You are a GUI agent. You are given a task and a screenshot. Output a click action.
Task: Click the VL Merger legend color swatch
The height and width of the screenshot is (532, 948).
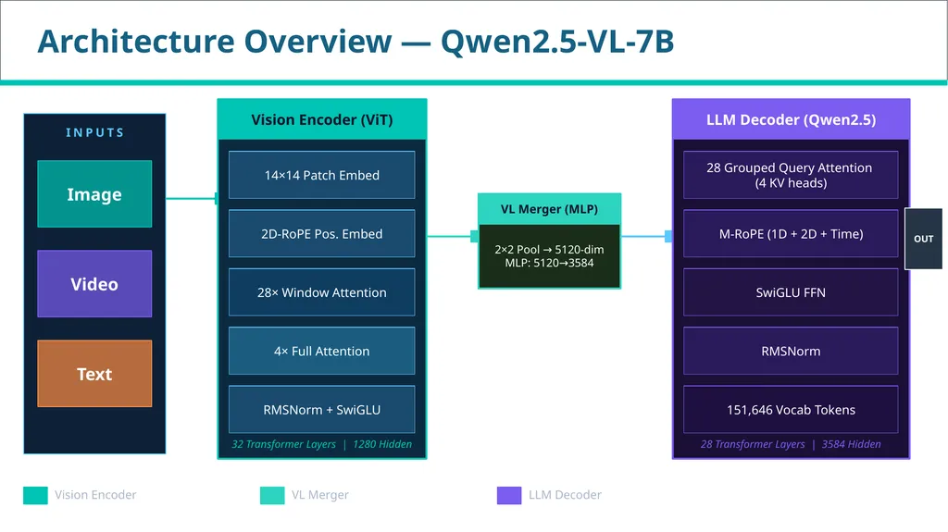pos(272,495)
